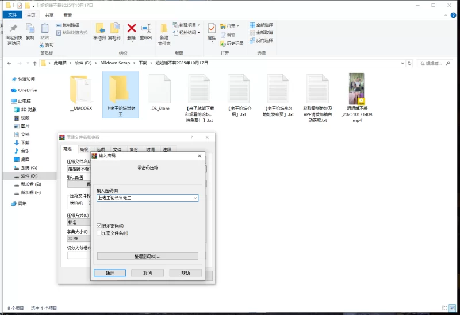This screenshot has height=315, width=460.
Task: Click the Up arrow navigation icon
Action: [x=35, y=63]
